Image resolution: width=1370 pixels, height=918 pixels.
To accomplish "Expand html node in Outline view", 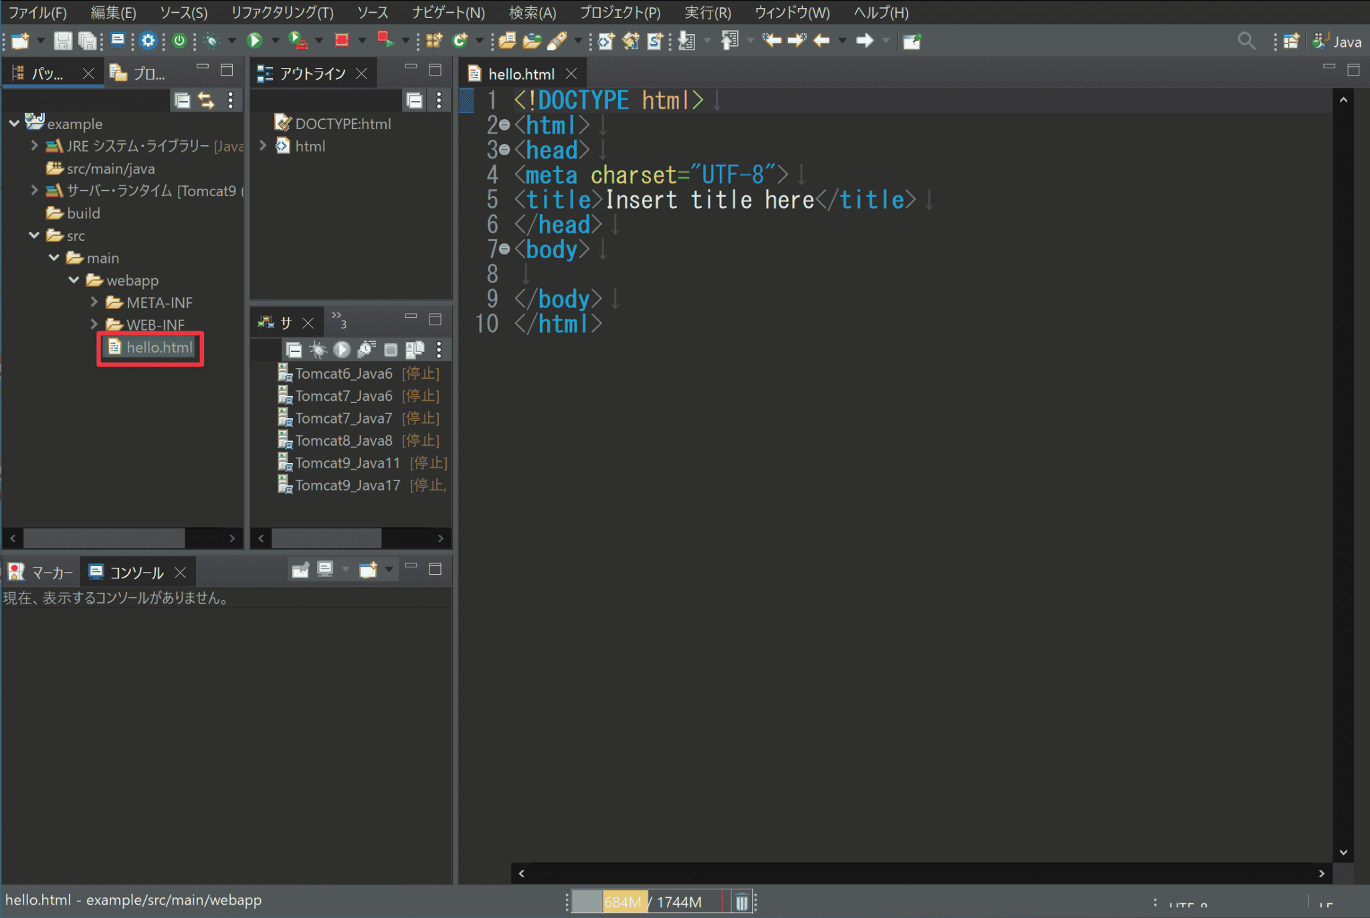I will point(263,146).
